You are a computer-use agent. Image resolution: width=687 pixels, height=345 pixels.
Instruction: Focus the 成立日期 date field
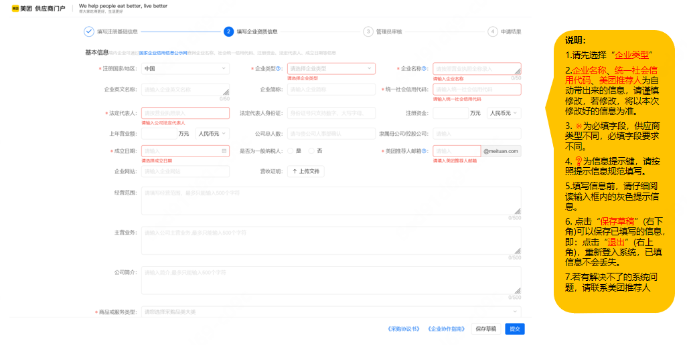(185, 151)
